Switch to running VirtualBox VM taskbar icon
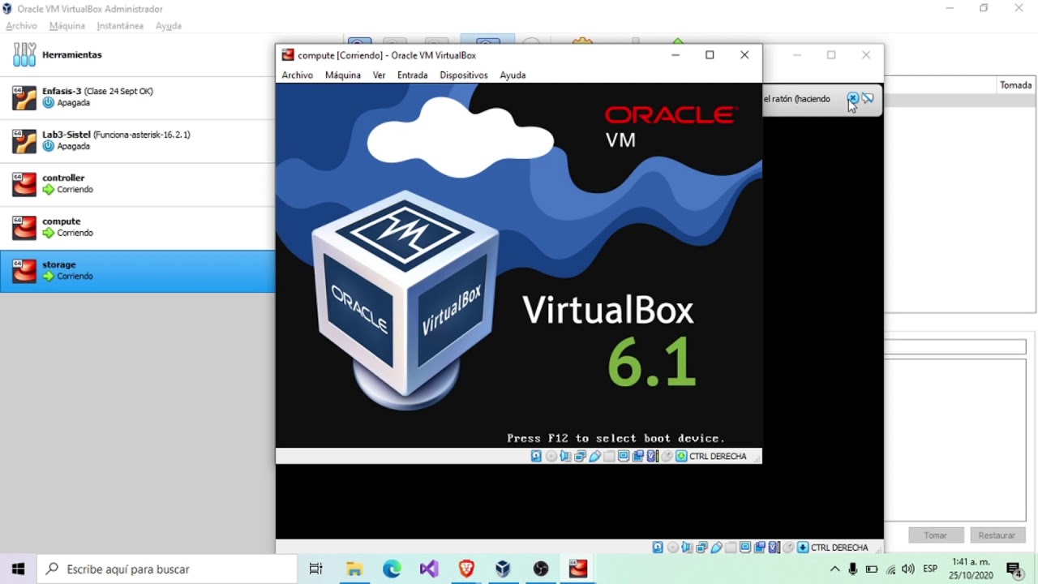Viewport: 1038px width, 584px height. click(x=578, y=569)
